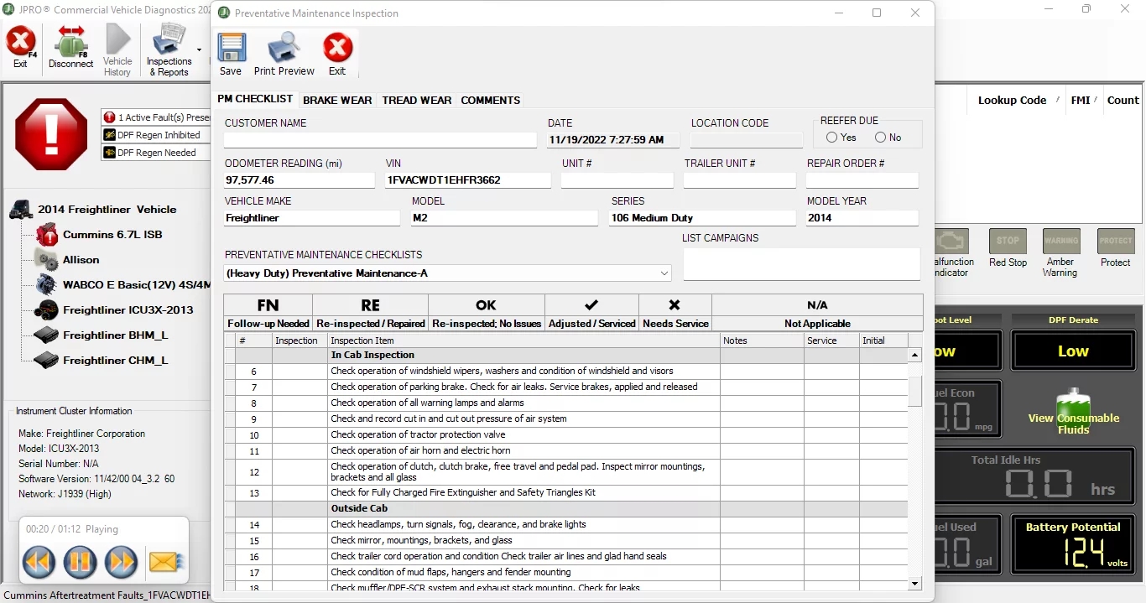The width and height of the screenshot is (1146, 603).
Task: Open the COMMENTS tab
Action: 490,100
